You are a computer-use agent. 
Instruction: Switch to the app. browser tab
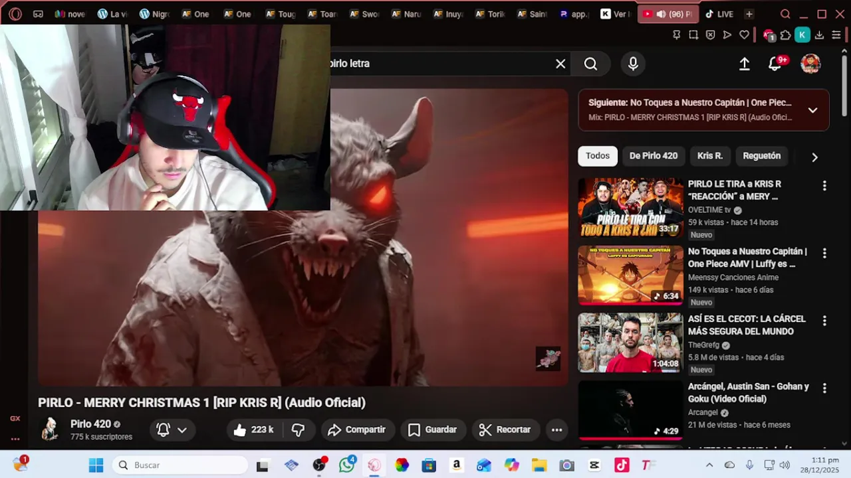click(x=574, y=14)
